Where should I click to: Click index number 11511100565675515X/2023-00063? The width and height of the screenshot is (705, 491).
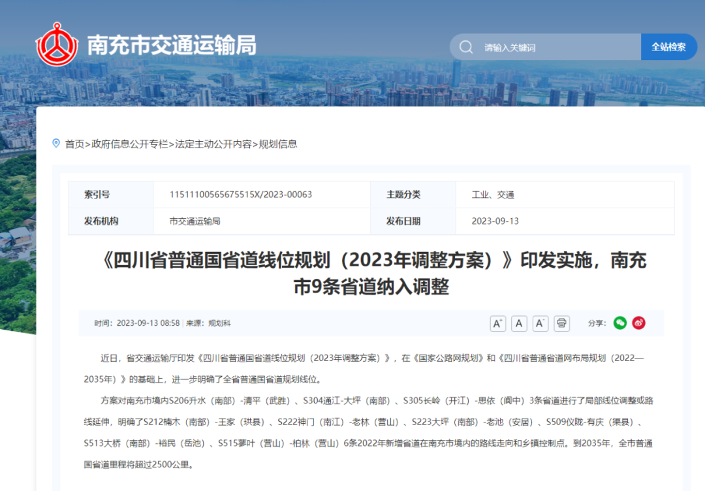[240, 195]
